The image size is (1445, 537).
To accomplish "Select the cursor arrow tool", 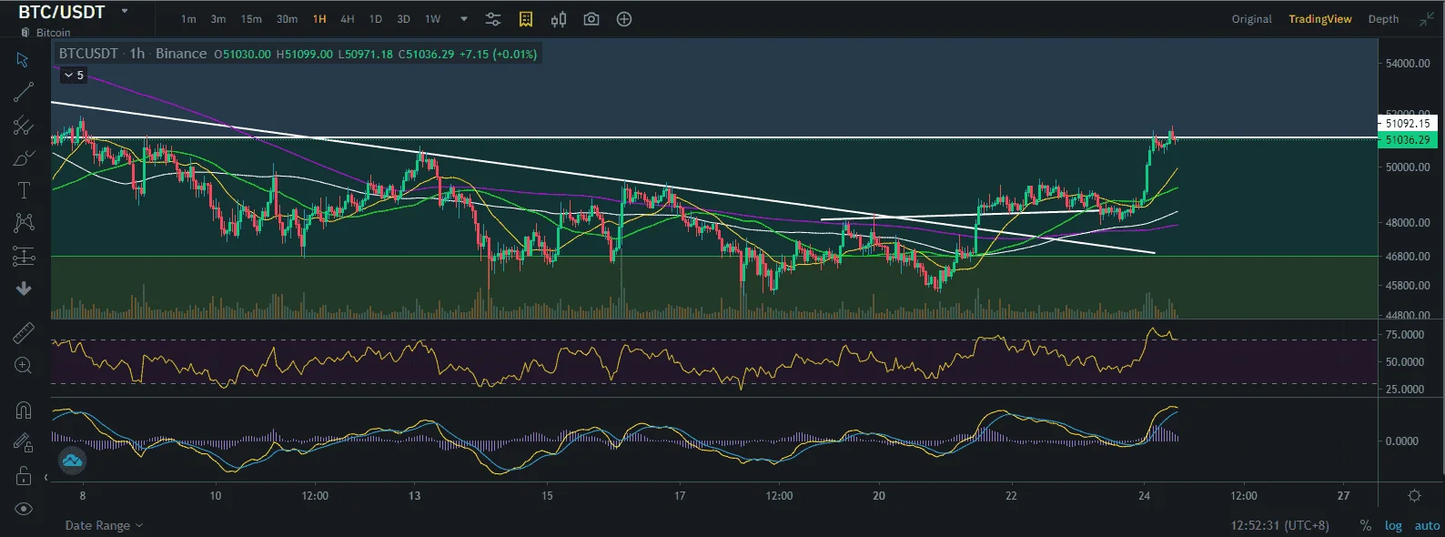I will (x=23, y=60).
